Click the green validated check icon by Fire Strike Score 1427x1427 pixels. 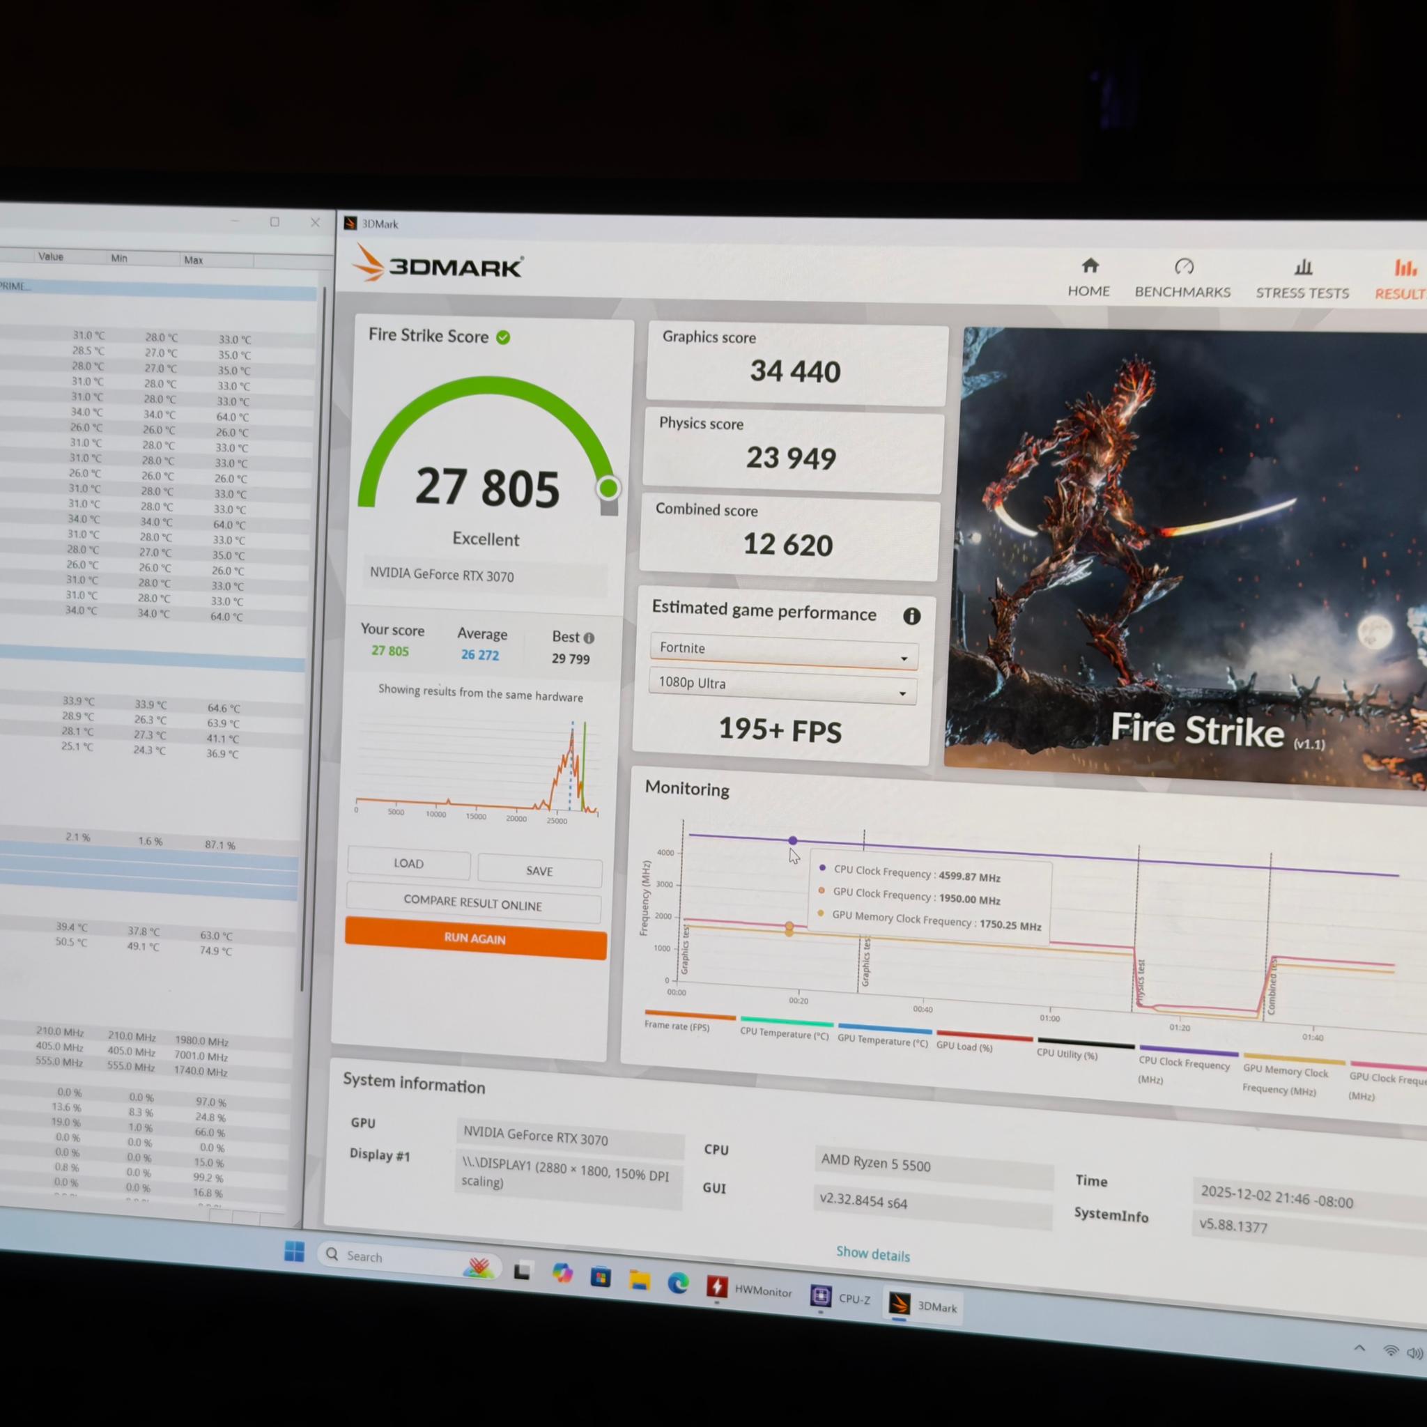(x=503, y=337)
